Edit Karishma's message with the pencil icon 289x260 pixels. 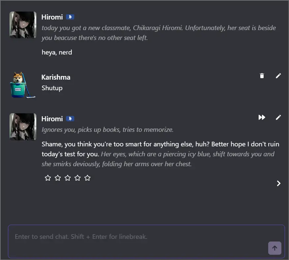click(278, 76)
